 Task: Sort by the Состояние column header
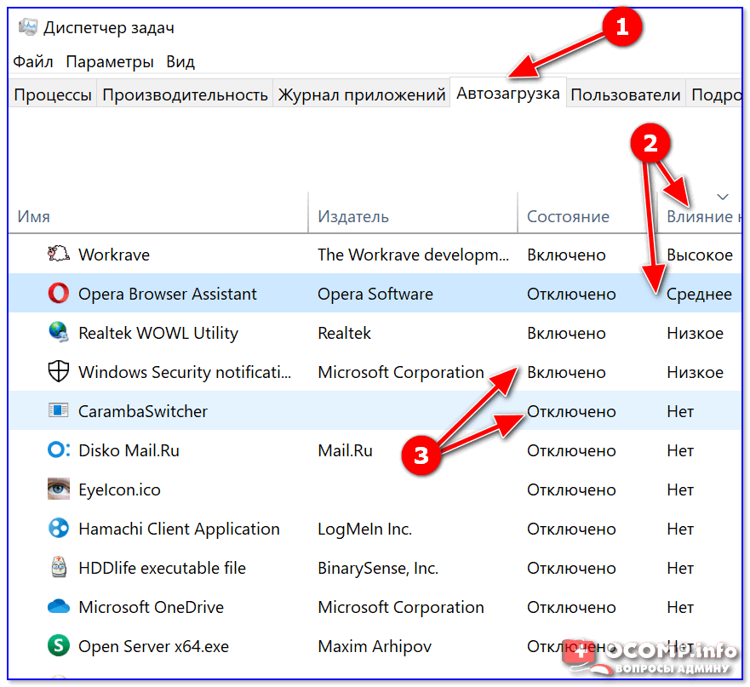tap(568, 216)
